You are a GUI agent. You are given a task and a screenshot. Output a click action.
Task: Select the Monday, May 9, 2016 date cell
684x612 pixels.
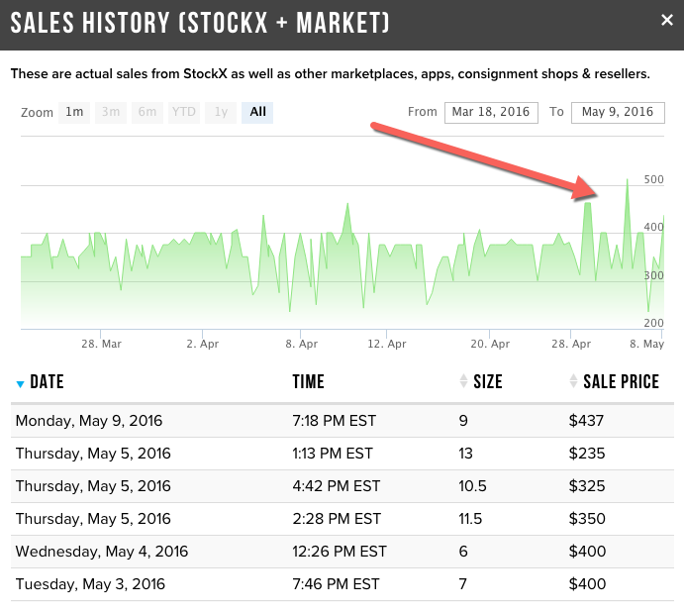pos(89,421)
